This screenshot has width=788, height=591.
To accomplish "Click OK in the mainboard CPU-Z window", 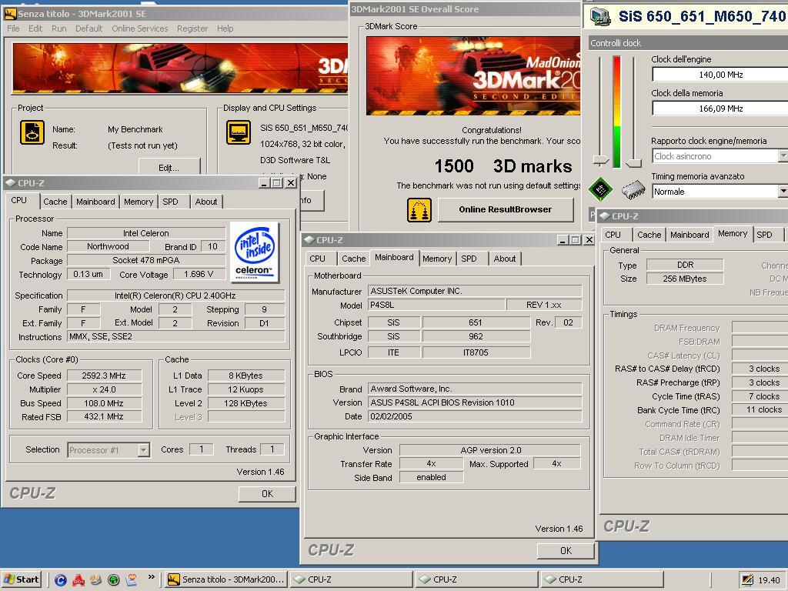I will (566, 551).
